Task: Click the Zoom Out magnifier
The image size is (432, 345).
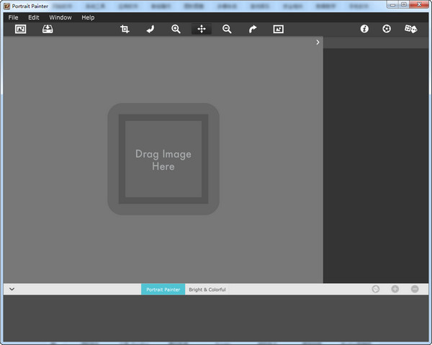Action: [227, 29]
